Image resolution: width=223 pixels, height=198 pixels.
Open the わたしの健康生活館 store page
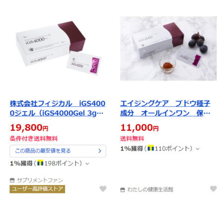tap(150, 190)
